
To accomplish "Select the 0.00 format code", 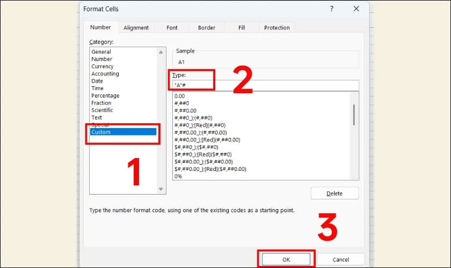I will 180,96.
